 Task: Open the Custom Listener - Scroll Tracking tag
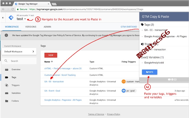pyautogui.click(x=60, y=75)
